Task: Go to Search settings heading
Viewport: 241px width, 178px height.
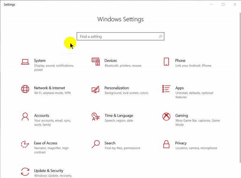Action: [x=110, y=143]
